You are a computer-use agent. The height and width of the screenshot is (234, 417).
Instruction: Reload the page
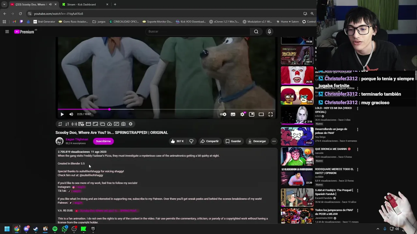20,14
